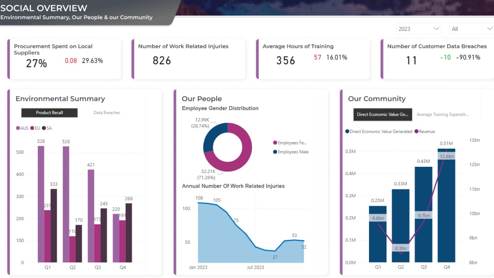Click the Jul 2023 axis label
Viewport: 494px width, 278px height.
255,267
